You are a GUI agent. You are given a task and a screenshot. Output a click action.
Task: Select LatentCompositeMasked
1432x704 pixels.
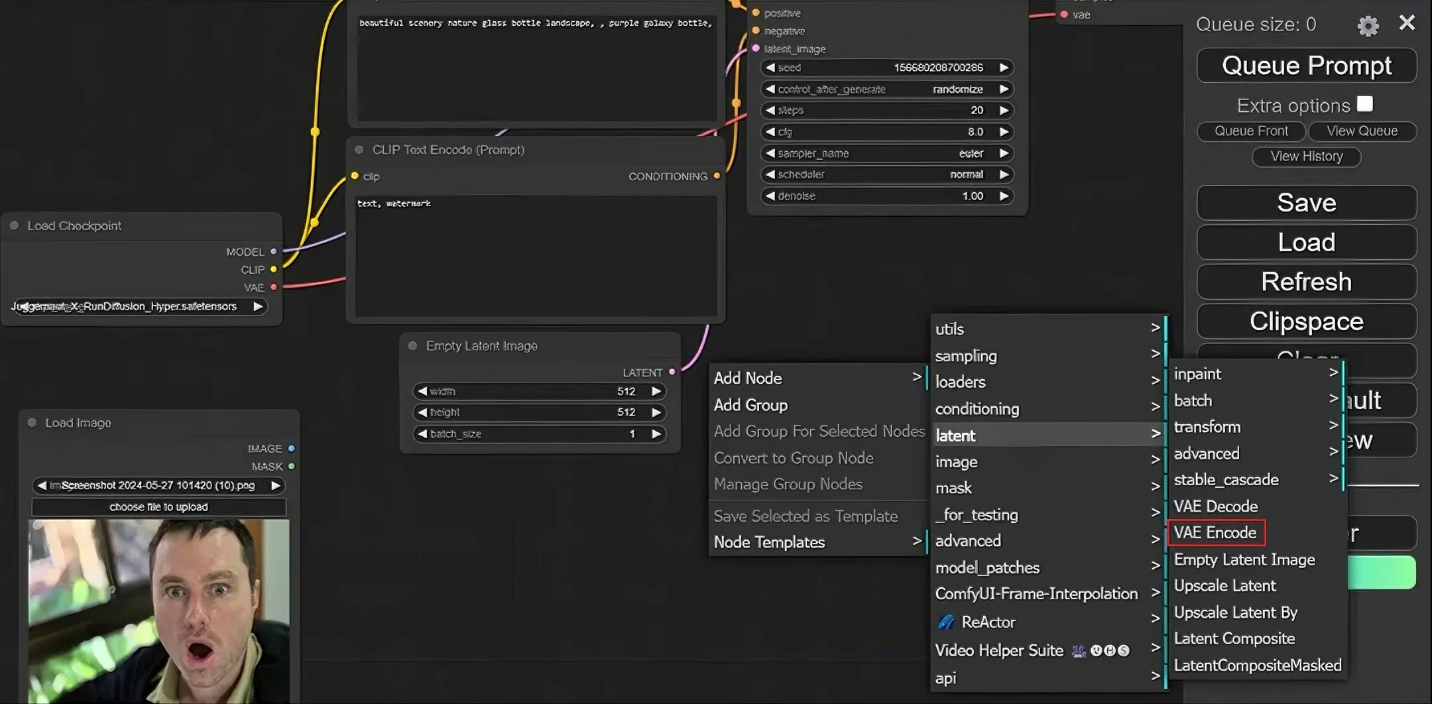1258,666
